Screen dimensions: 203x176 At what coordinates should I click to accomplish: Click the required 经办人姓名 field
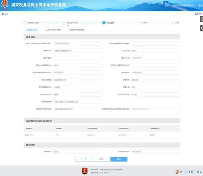click(155, 51)
